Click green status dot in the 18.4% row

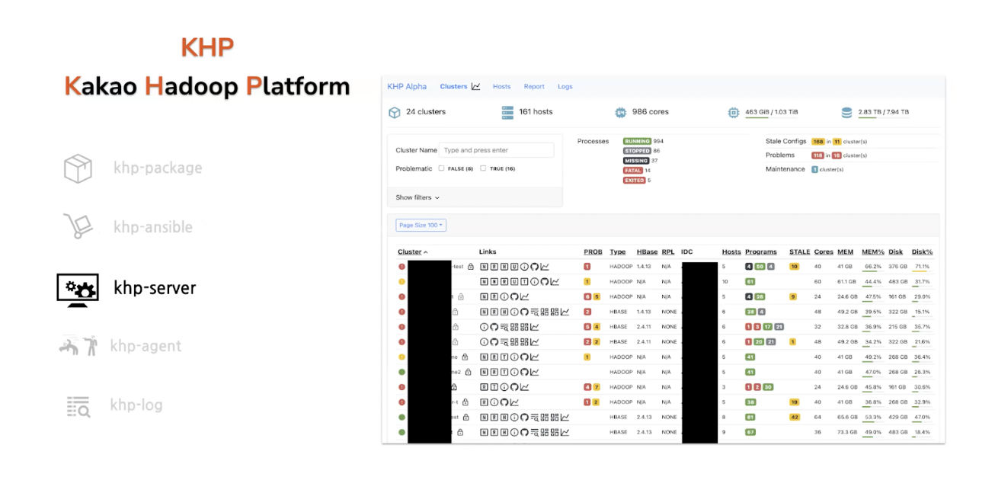pyautogui.click(x=402, y=432)
